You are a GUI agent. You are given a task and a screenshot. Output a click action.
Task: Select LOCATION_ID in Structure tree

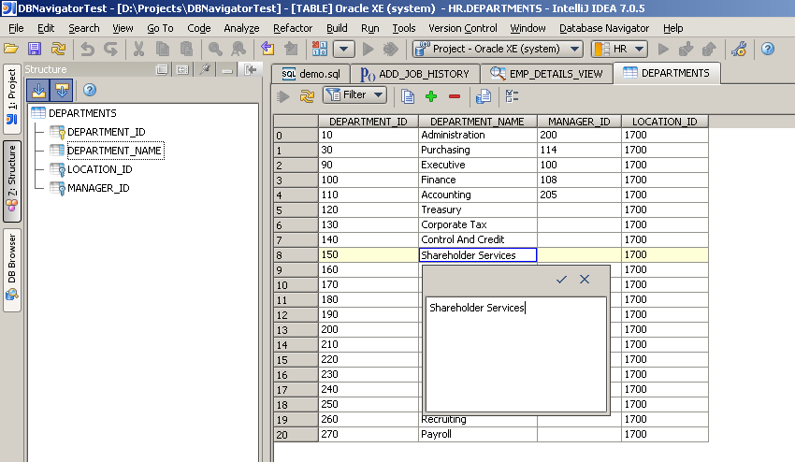[x=100, y=169]
